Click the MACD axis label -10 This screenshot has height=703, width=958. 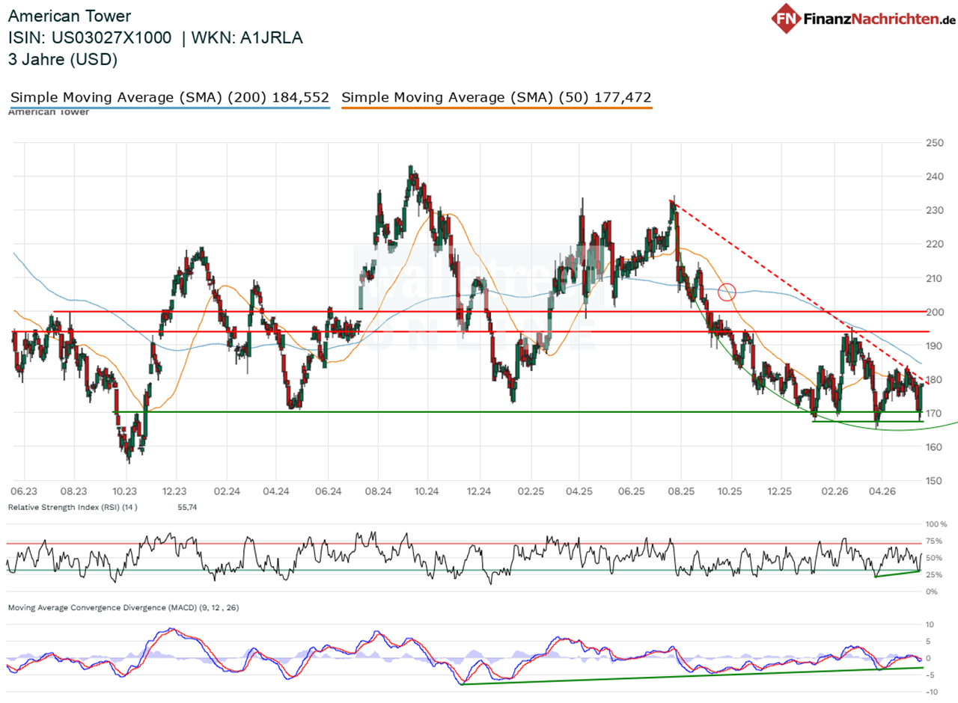(x=931, y=692)
